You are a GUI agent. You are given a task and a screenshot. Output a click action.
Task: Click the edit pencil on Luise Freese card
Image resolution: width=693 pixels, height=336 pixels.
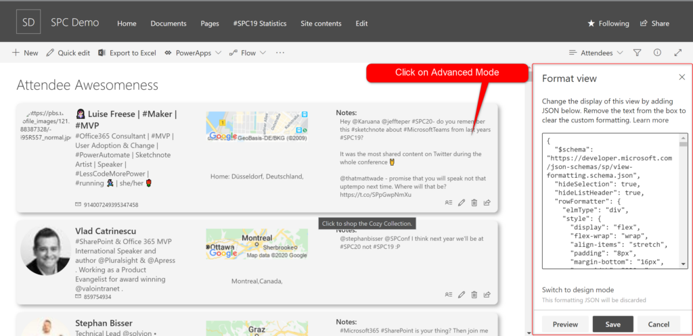tap(462, 203)
